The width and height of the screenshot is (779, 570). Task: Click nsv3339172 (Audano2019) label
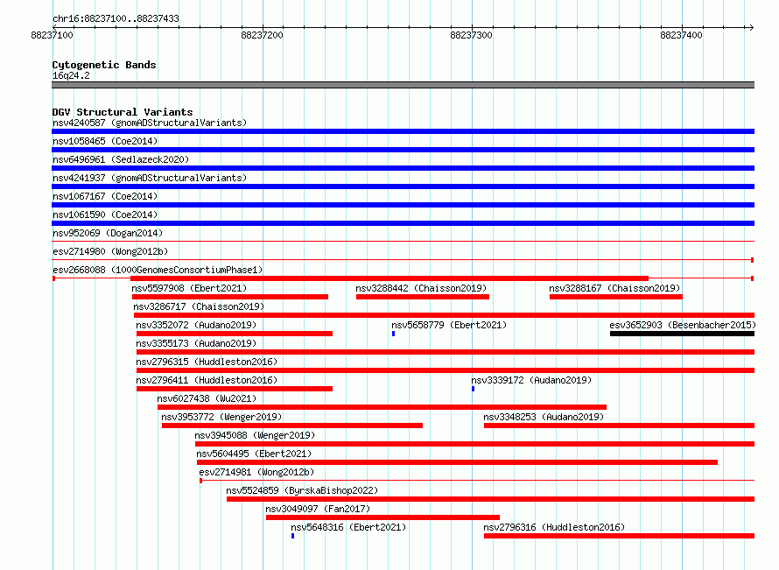point(531,380)
